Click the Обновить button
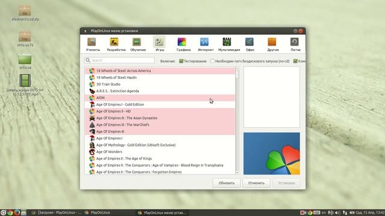The image size is (385, 216). click(x=226, y=183)
